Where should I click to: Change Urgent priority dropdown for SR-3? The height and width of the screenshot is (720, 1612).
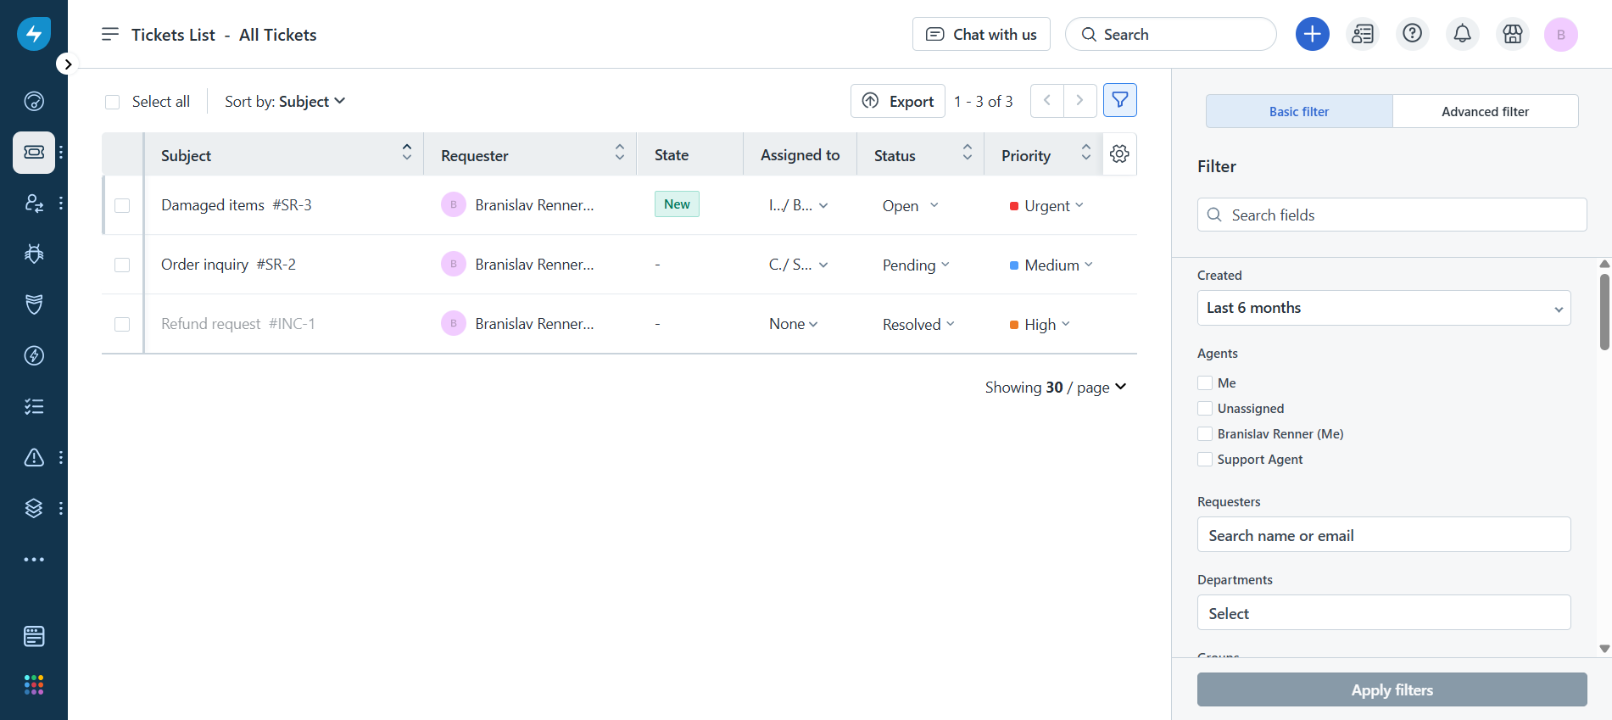[x=1047, y=206]
